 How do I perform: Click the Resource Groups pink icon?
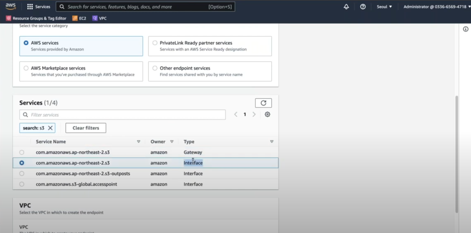pos(9,18)
